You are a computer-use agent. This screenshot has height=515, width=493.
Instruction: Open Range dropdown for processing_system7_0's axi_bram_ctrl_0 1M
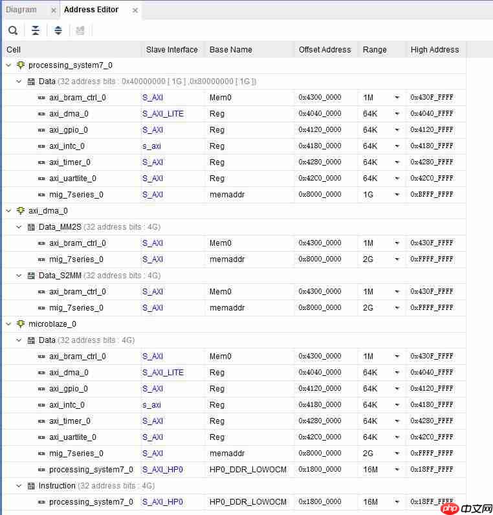pyautogui.click(x=397, y=98)
